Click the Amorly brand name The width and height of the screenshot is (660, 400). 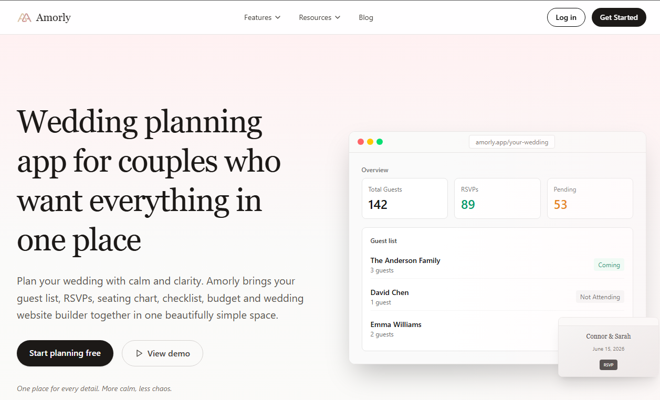coord(54,17)
